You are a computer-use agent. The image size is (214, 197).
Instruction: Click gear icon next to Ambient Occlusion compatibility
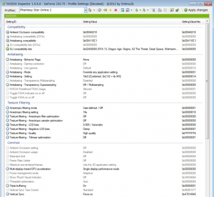(x=7, y=32)
